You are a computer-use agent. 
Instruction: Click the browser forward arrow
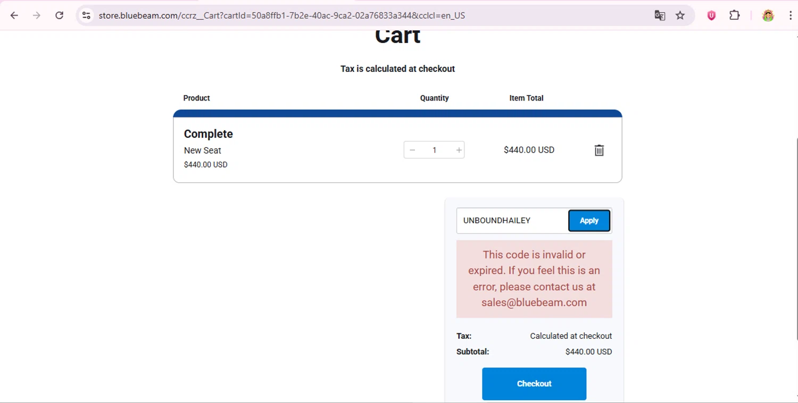tap(37, 15)
